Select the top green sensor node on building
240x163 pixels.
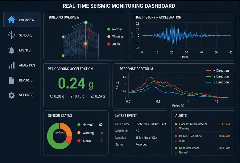click(x=86, y=22)
